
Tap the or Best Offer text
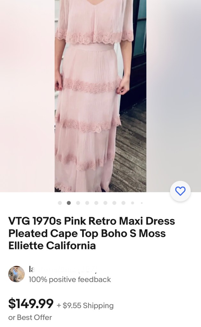coord(30,317)
